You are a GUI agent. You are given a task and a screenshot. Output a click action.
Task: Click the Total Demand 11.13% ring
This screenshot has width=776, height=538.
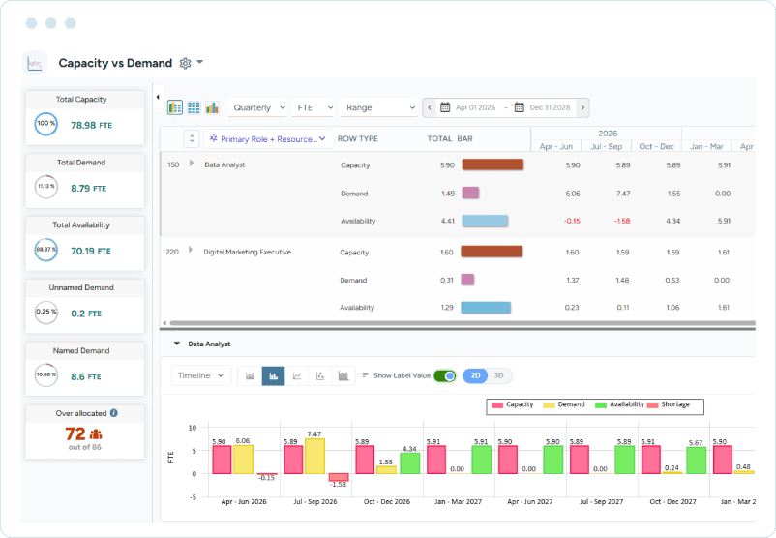pyautogui.click(x=46, y=187)
